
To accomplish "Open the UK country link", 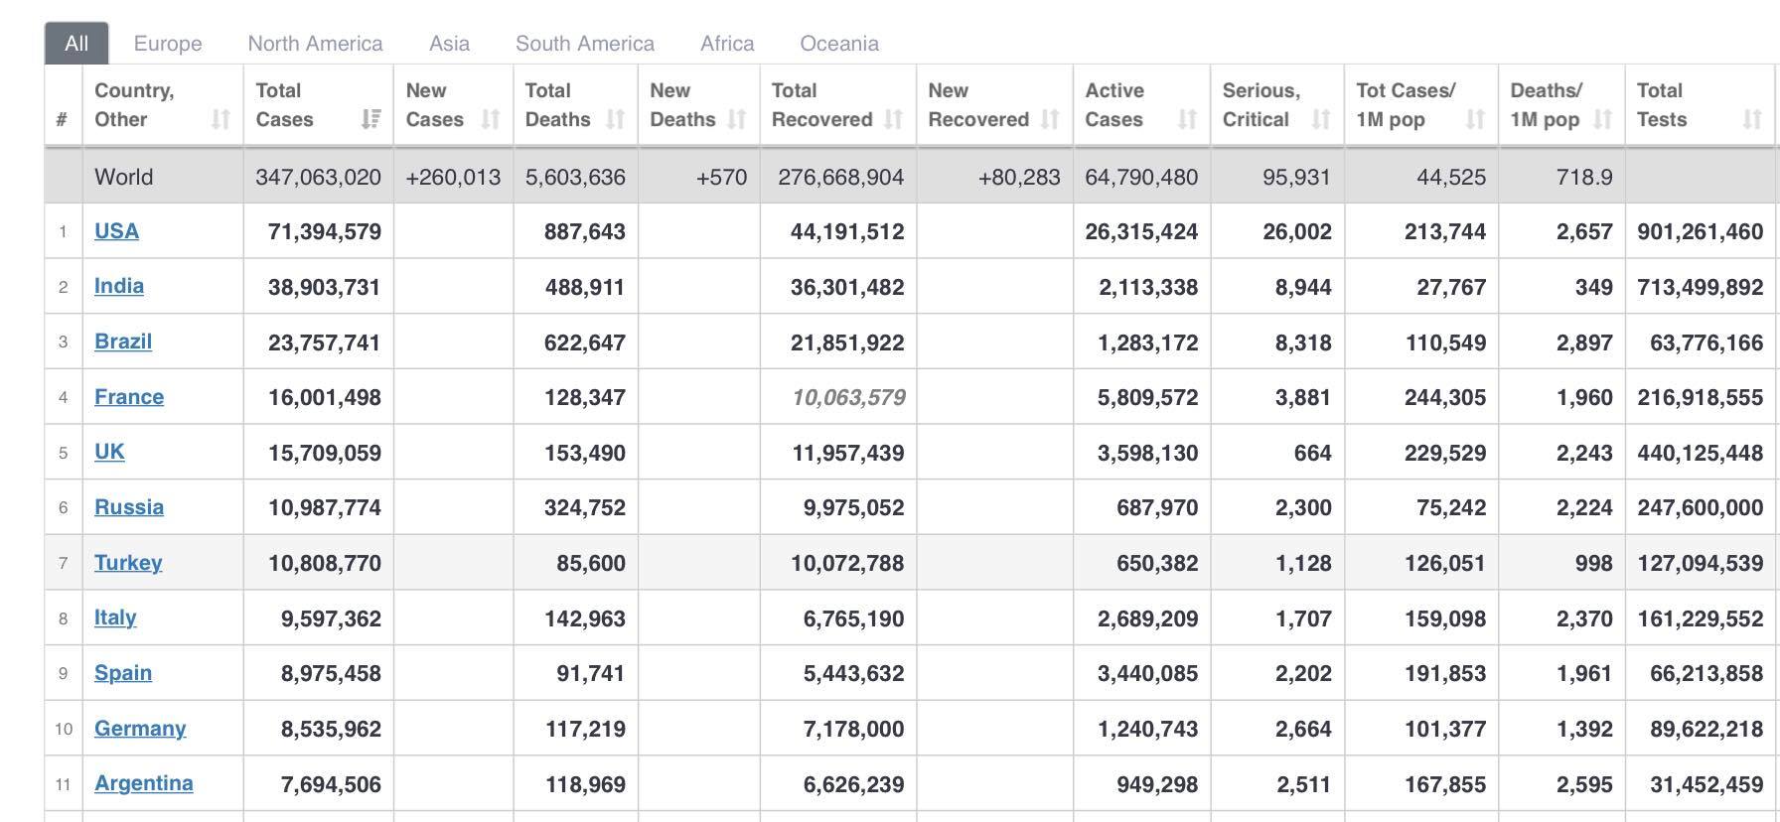I will click(109, 452).
